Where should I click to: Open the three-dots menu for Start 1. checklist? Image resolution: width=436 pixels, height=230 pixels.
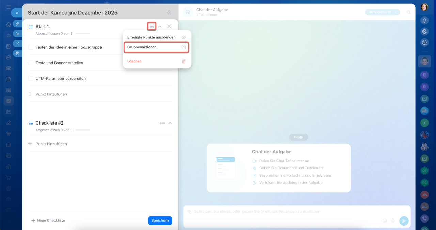point(152,27)
